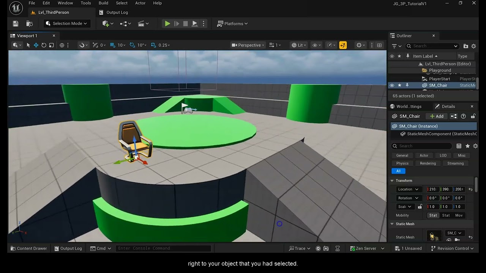Open Outliner settings gear
The height and width of the screenshot is (273, 486).
473,46
